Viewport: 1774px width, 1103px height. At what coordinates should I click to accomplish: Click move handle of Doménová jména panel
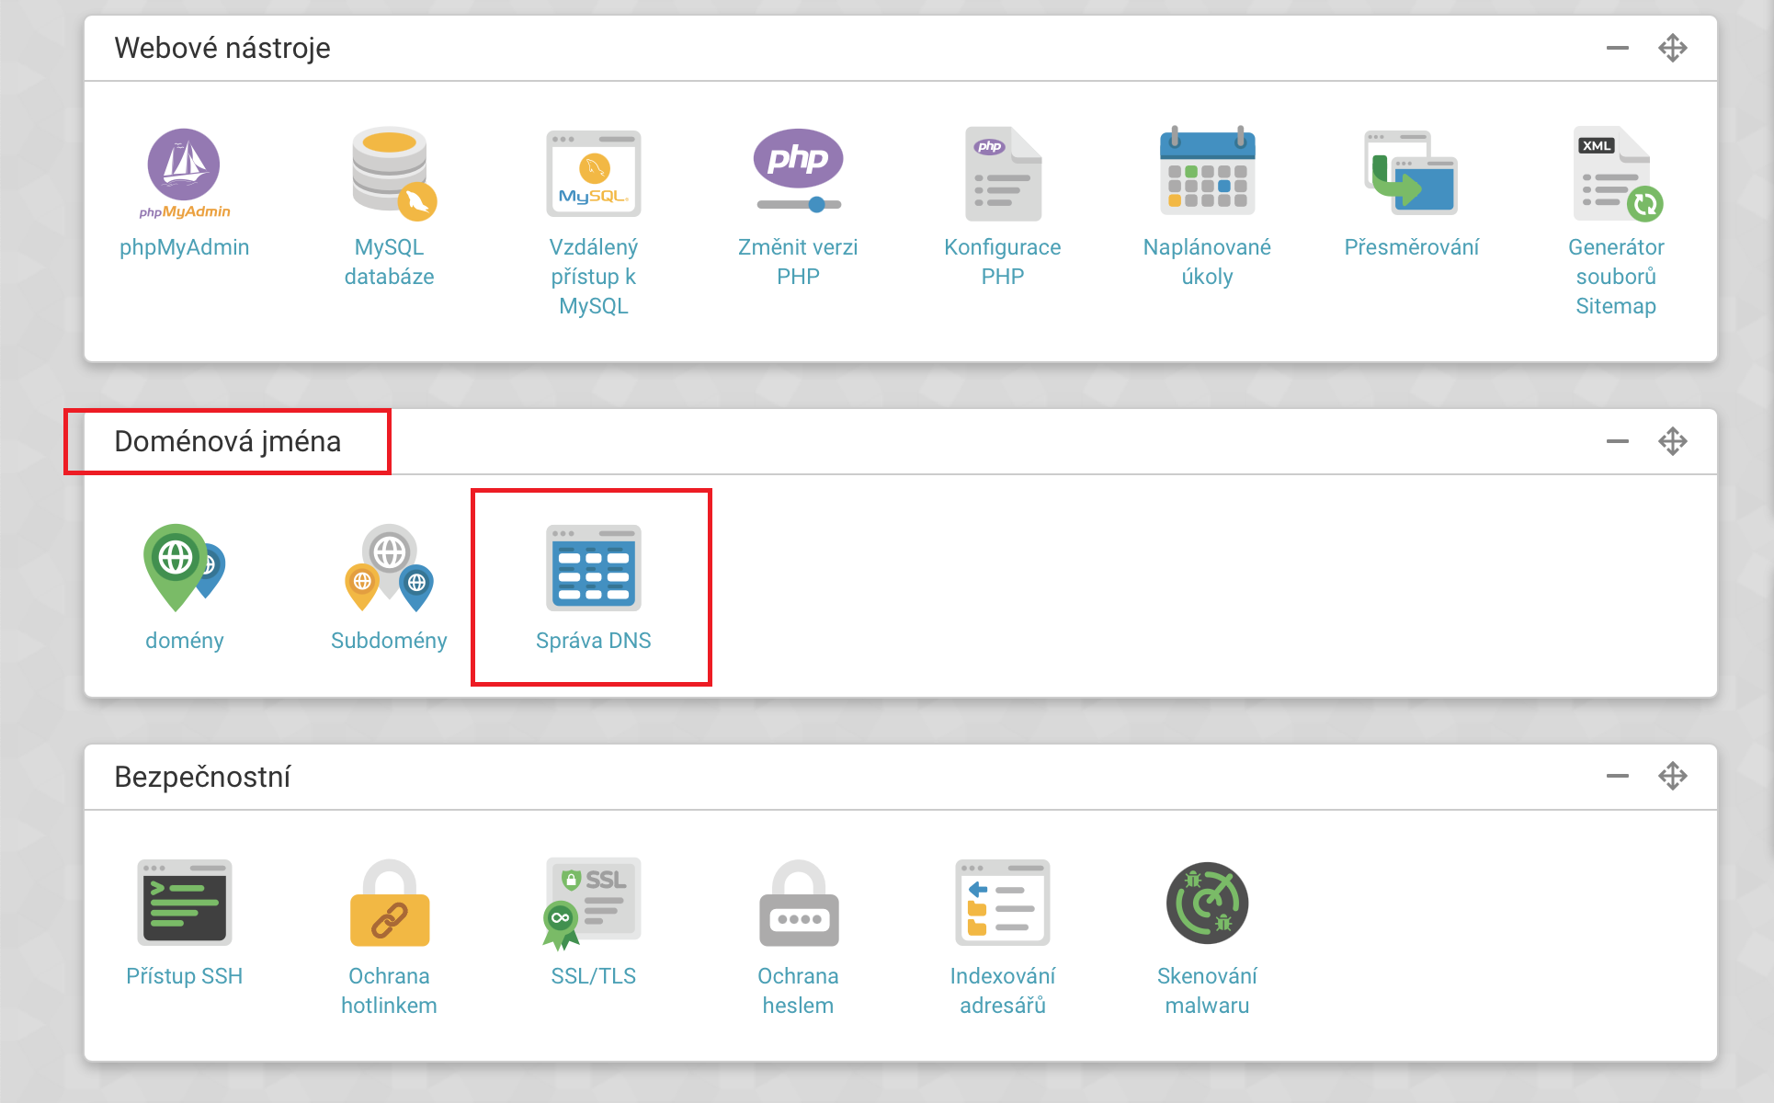point(1673,441)
